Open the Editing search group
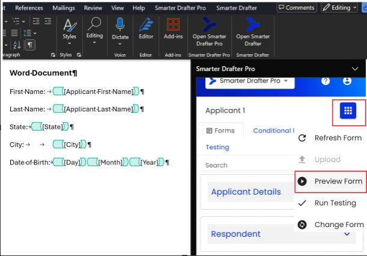The width and height of the screenshot is (367, 256). pyautogui.click(x=94, y=31)
